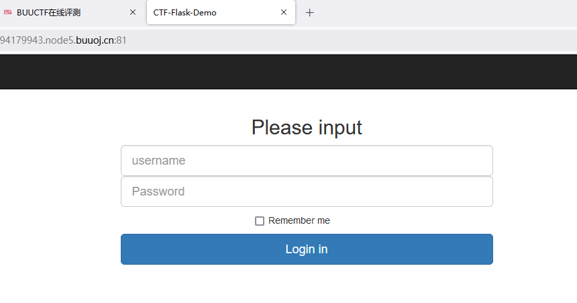Click blank page area below Login button
The width and height of the screenshot is (577, 303).
click(x=307, y=286)
